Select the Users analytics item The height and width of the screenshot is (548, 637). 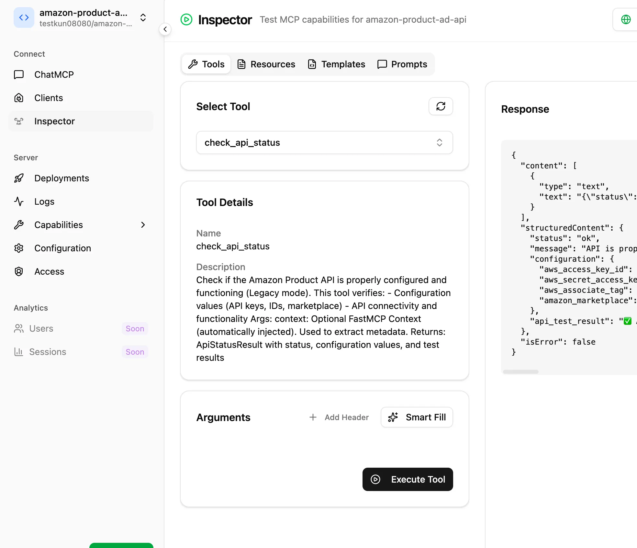[41, 328]
